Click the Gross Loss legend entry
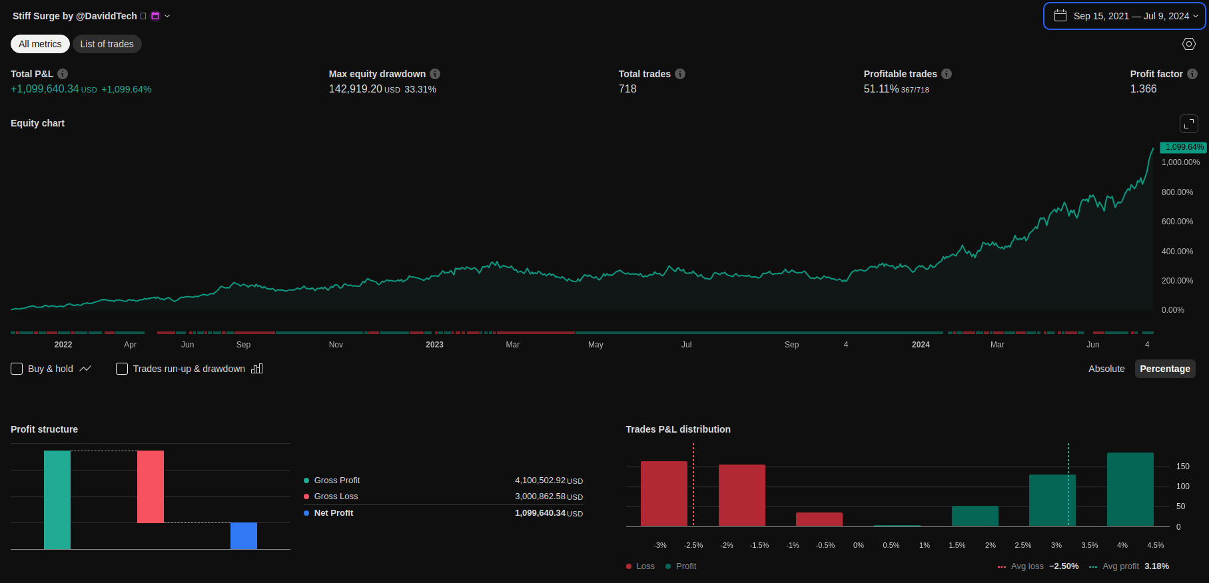This screenshot has height=583, width=1209. pos(336,496)
